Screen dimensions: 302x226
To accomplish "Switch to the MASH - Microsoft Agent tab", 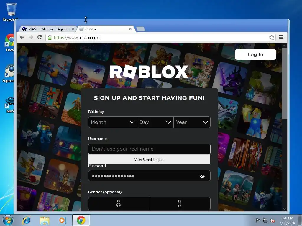I will pos(47,29).
